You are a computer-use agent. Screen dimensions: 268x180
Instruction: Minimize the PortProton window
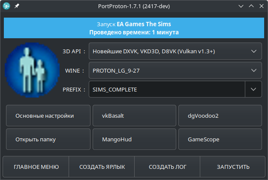coord(241,6)
